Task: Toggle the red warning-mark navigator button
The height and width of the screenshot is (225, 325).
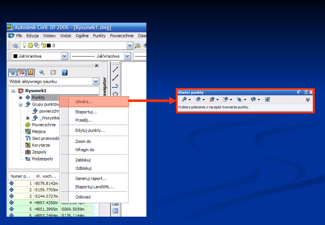Action: click(x=31, y=73)
